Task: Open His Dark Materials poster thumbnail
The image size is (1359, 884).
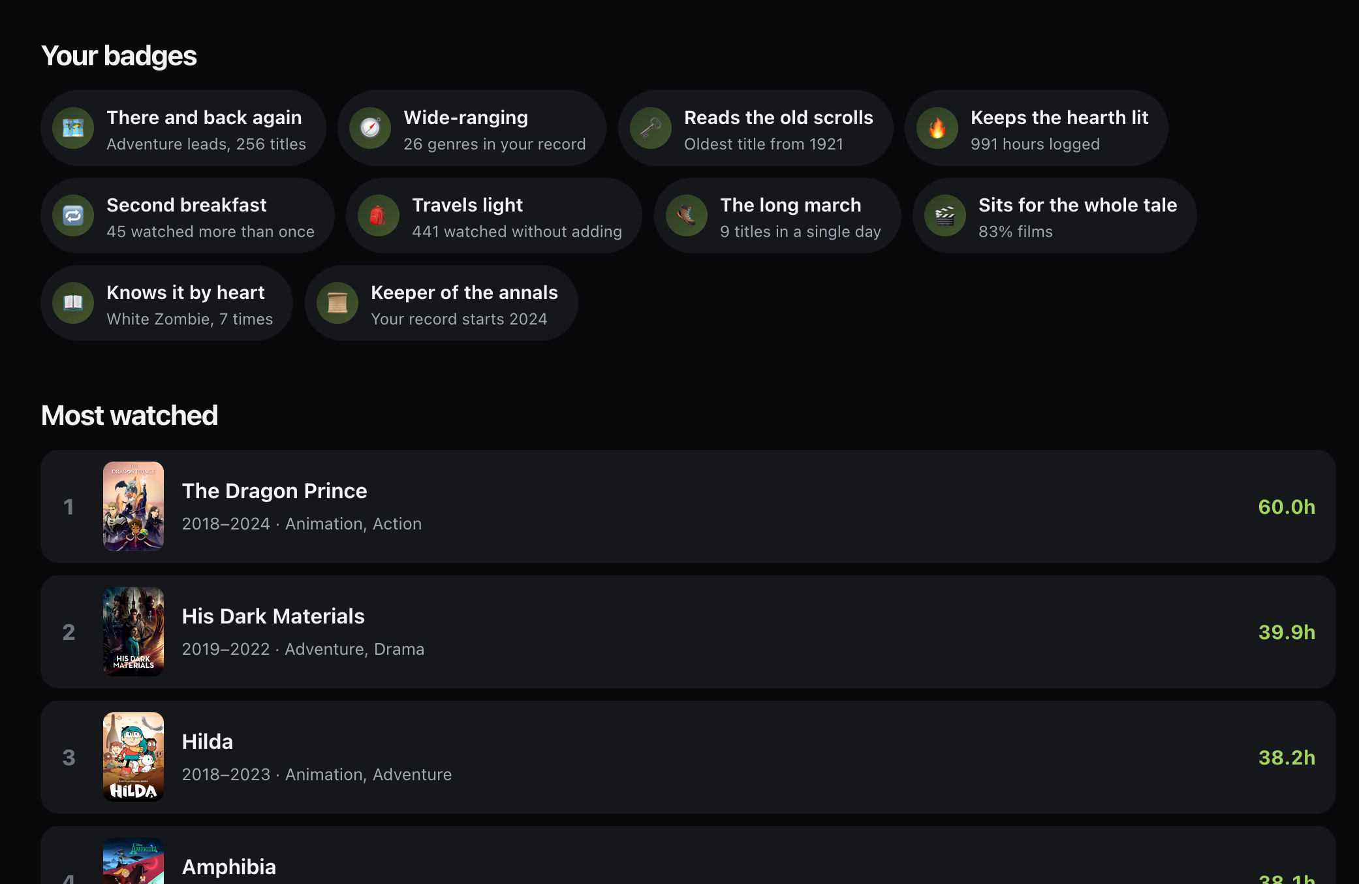Action: pos(133,631)
